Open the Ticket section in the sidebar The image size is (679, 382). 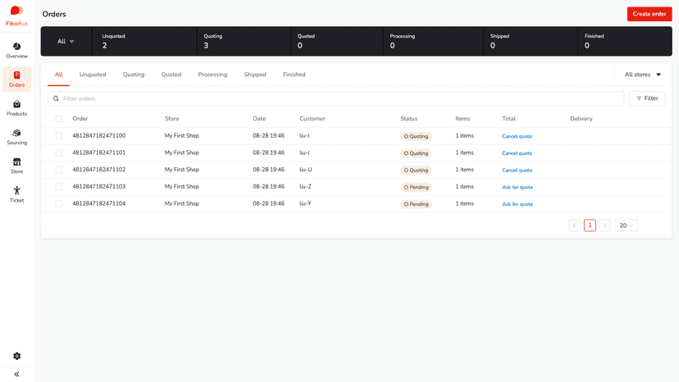[17, 194]
